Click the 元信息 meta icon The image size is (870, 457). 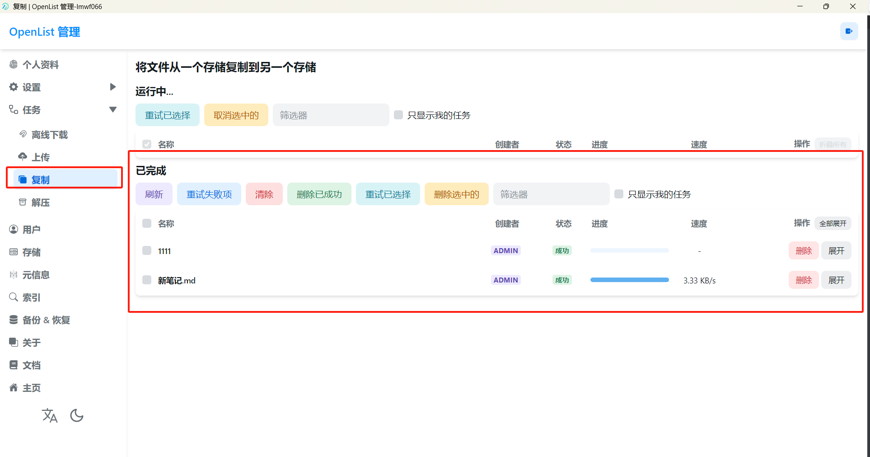pyautogui.click(x=14, y=274)
